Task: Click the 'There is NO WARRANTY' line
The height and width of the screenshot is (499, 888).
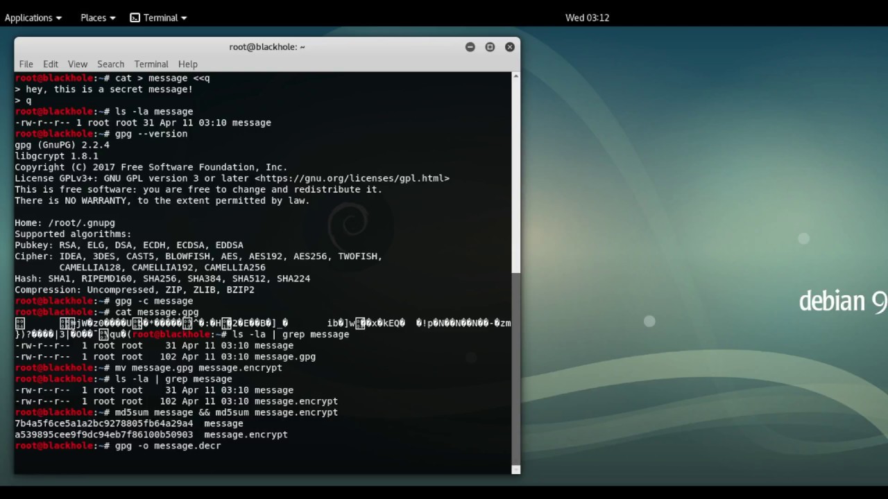Action: coord(162,200)
